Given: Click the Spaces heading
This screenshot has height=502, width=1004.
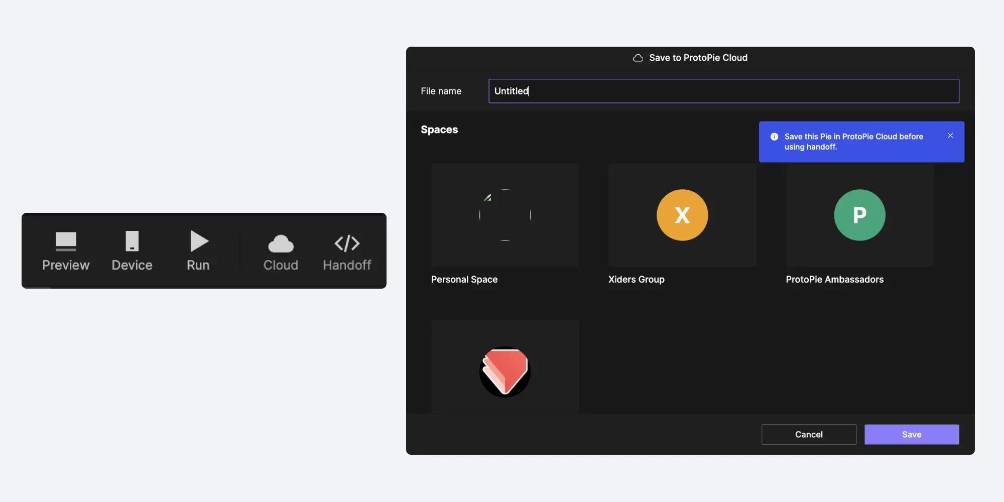Looking at the screenshot, I should [439, 130].
